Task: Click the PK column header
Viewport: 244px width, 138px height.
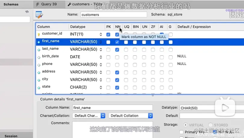Action: click(108, 27)
